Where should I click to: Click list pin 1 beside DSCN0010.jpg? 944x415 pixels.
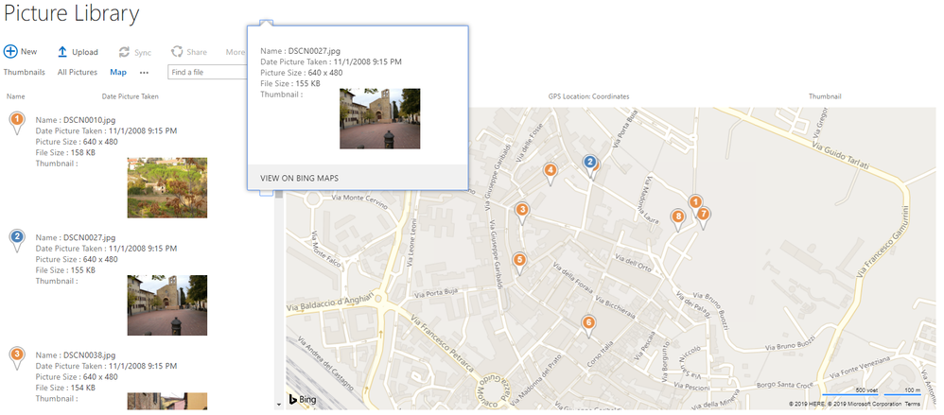point(17,123)
